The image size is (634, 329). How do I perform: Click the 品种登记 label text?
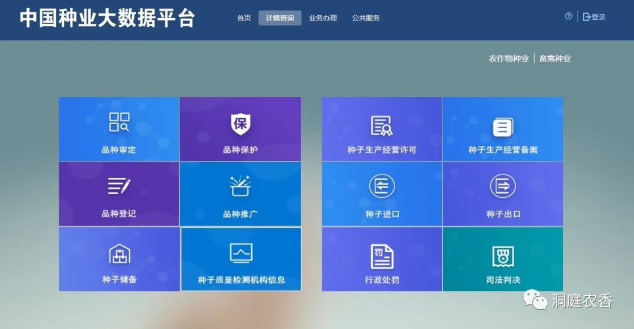[x=119, y=214]
